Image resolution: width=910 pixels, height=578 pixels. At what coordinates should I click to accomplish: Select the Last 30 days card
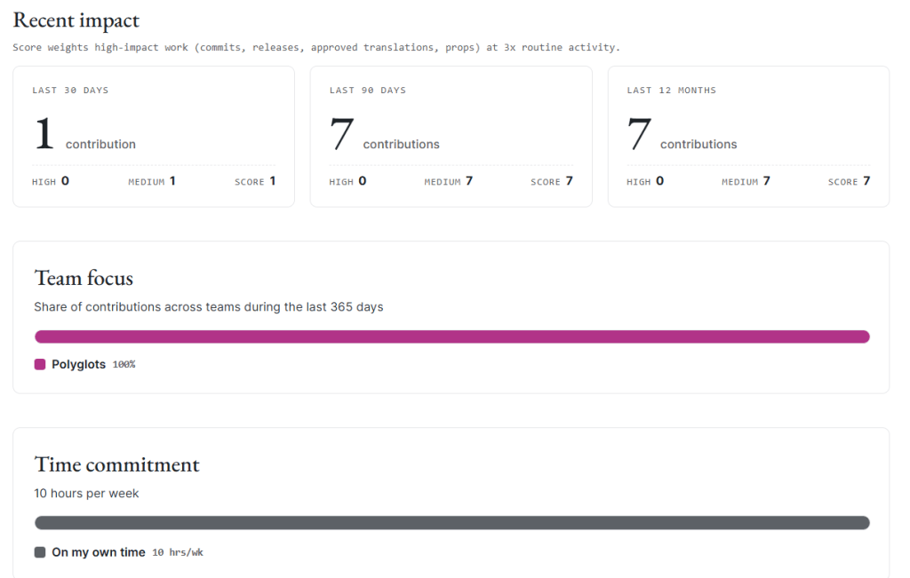coord(154,136)
